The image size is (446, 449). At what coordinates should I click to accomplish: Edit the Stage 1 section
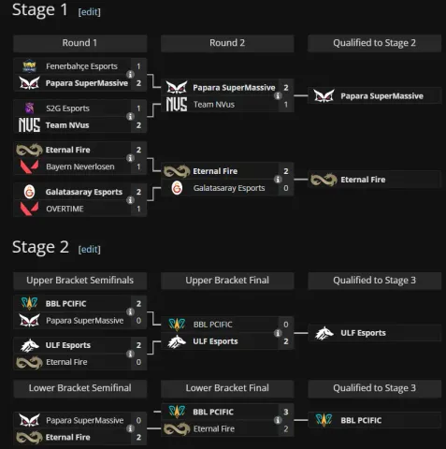point(90,12)
